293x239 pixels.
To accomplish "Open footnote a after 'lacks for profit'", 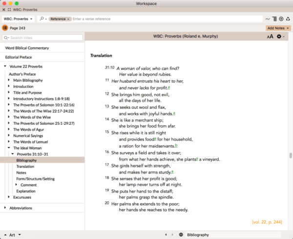I will coord(169,87).
